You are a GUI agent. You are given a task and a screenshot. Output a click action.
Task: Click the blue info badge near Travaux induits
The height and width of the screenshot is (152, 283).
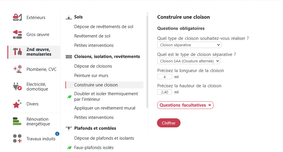(x=57, y=134)
